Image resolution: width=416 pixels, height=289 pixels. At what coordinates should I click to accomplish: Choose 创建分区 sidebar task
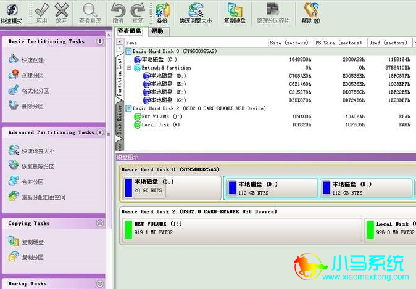tap(26, 75)
